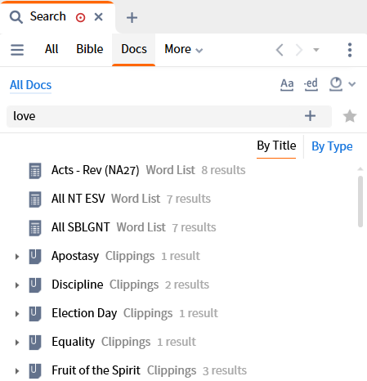Expand the Election Day clippings result
This screenshot has width=367, height=381.
pos(17,314)
